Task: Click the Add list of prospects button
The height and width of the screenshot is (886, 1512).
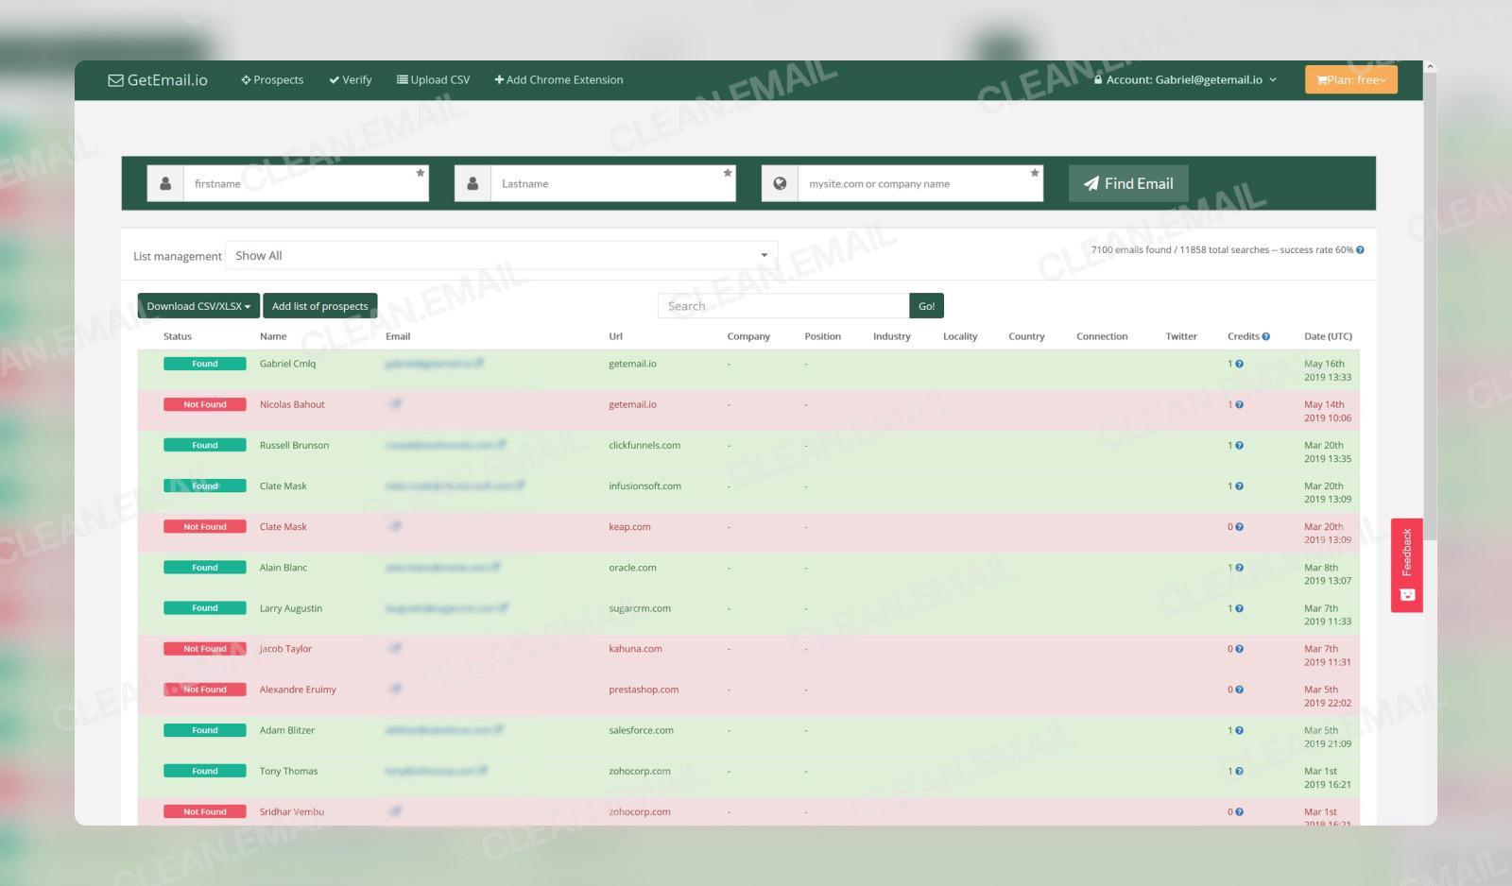Action: (319, 305)
